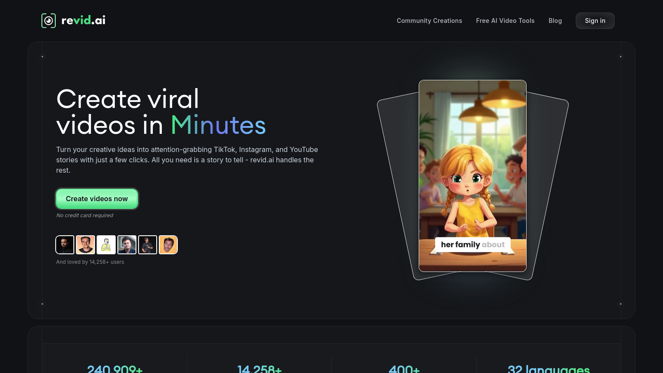
Task: Click the dark-background avatar thumbnail
Action: click(148, 245)
